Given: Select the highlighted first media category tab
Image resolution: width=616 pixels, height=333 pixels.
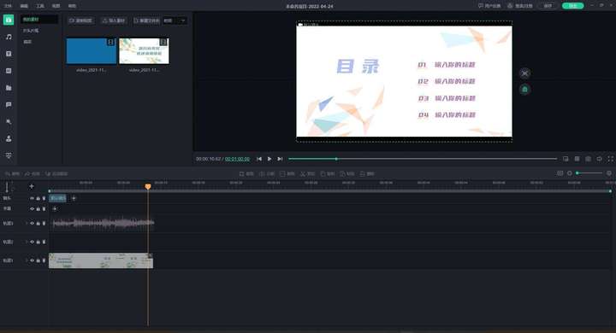Looking at the screenshot, I should click(39, 20).
